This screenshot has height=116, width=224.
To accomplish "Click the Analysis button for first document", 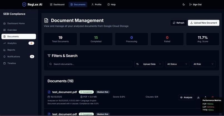I will [186, 97].
